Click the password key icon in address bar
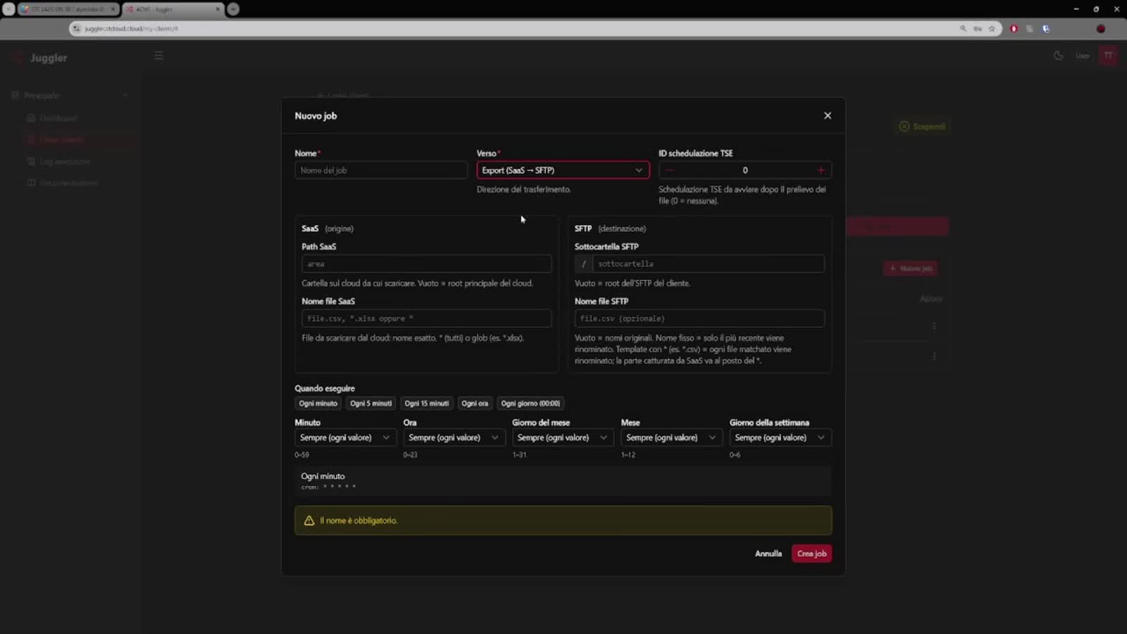Viewport: 1127px width, 634px height. coord(977,29)
